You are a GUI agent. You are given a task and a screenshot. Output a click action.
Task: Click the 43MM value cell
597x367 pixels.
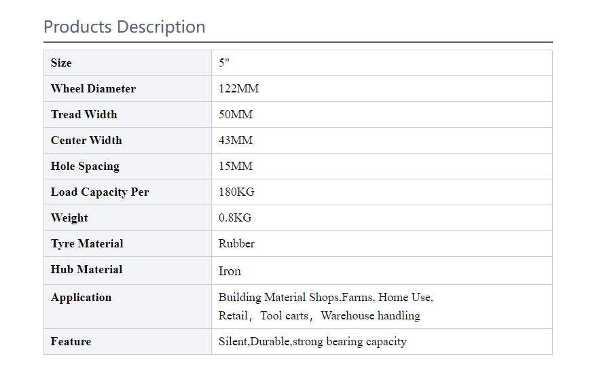click(382, 141)
